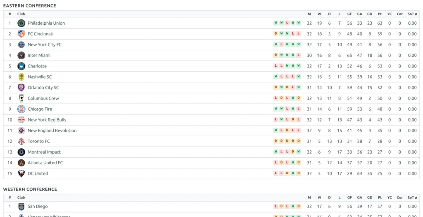423x217 pixels.
Task: Open the Inter Miami team link
Action: click(39, 56)
